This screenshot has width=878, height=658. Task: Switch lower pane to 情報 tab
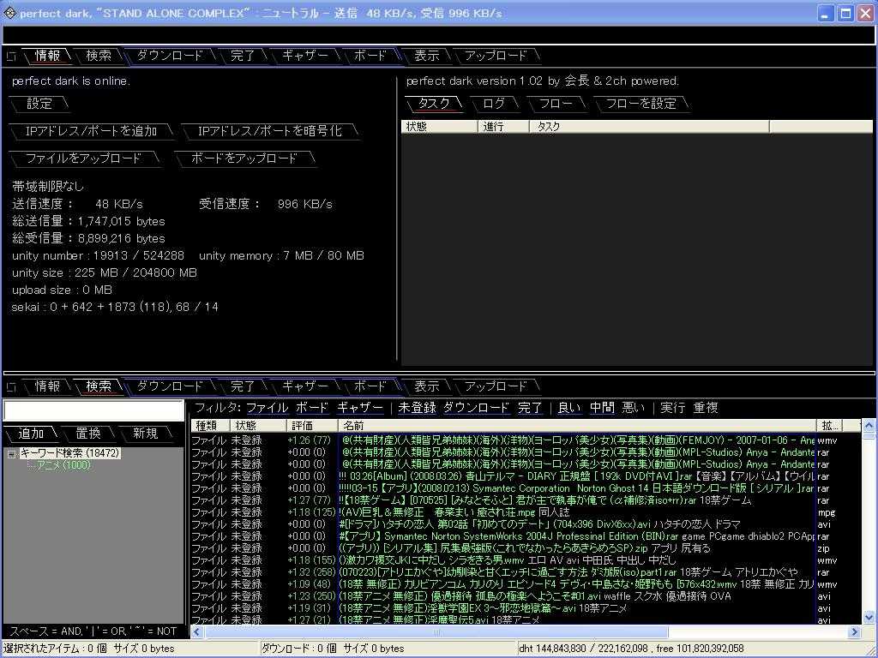pos(47,386)
